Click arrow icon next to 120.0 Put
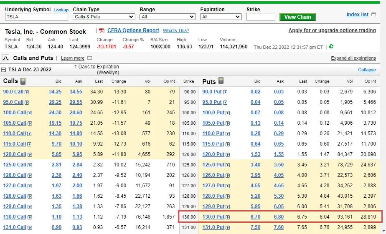Screen dimensions: 386x234 click(228, 155)
